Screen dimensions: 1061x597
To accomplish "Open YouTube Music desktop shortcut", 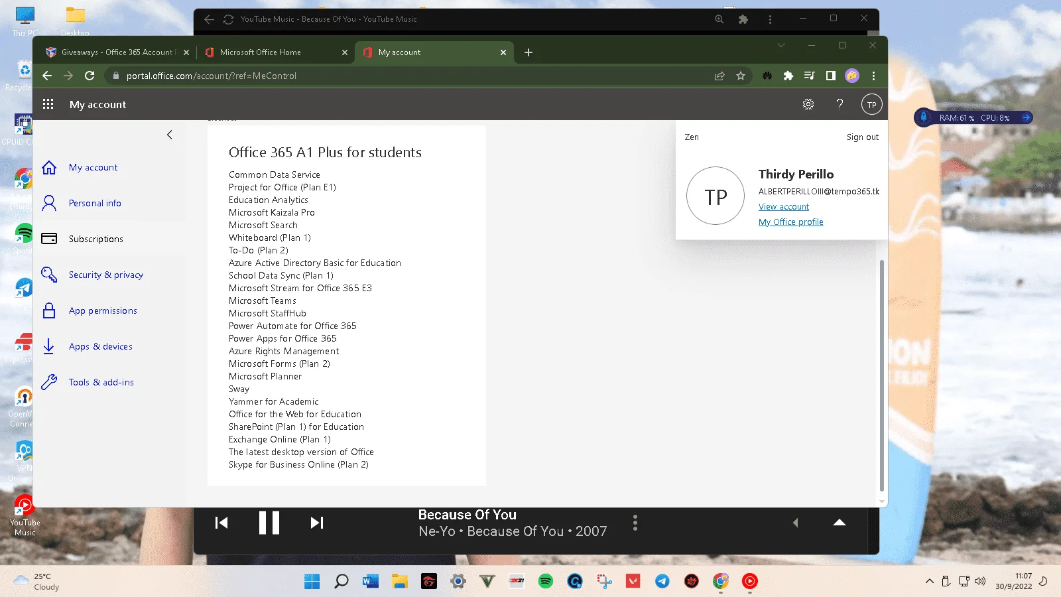I will click(25, 515).
